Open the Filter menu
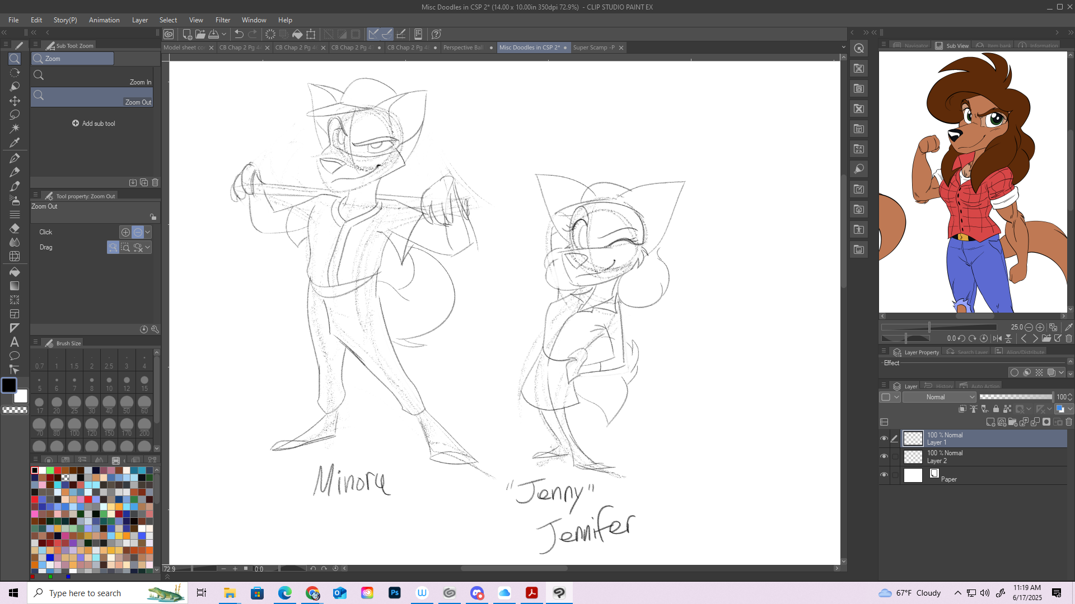This screenshot has height=604, width=1075. (x=222, y=20)
